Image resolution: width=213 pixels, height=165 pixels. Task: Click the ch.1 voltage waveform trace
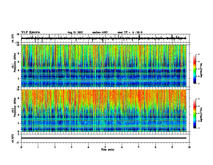point(104,38)
